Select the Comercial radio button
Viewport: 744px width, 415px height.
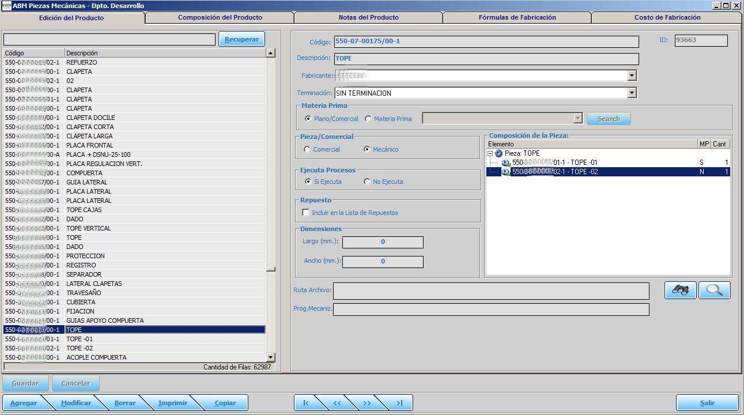307,149
